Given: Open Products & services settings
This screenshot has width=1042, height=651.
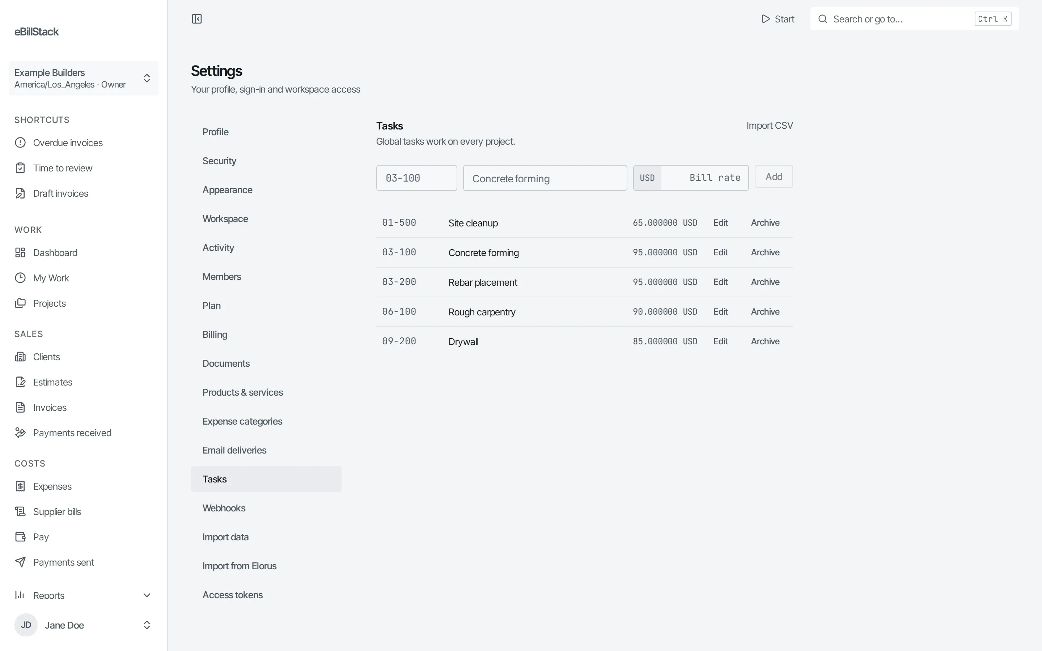Looking at the screenshot, I should [x=266, y=393].
